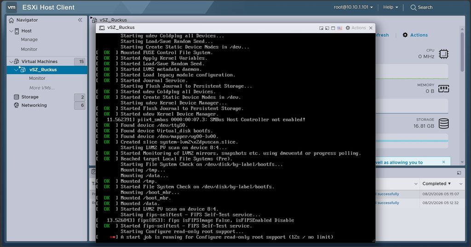Image resolution: width=471 pixels, height=247 pixels.
Task: Click the Networking globe icon
Action: tap(16, 105)
